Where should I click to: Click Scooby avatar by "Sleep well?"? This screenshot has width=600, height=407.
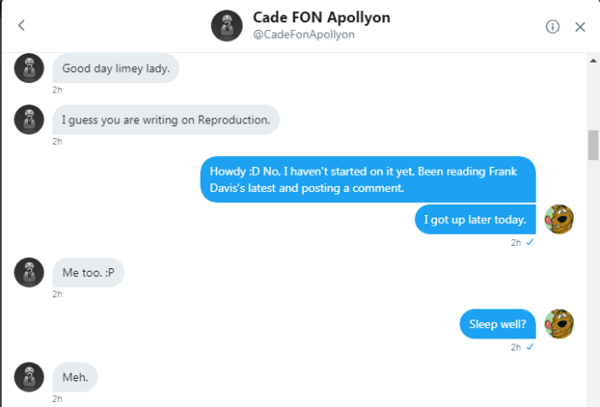pyautogui.click(x=559, y=324)
